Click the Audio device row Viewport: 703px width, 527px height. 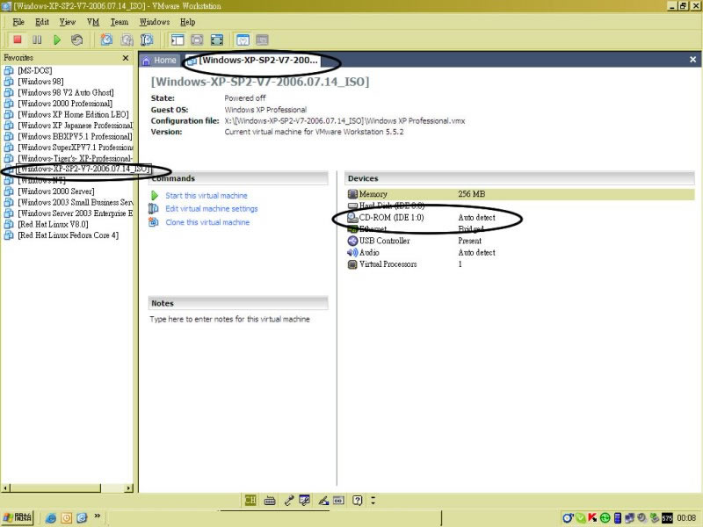tap(520, 252)
